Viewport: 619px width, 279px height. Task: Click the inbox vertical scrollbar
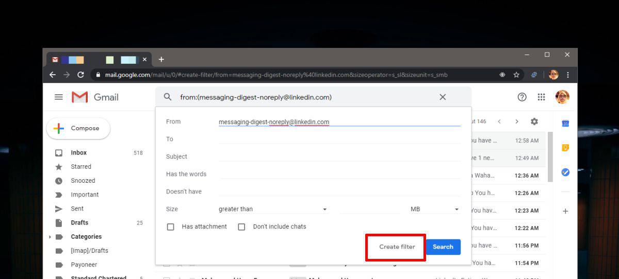[x=550, y=156]
